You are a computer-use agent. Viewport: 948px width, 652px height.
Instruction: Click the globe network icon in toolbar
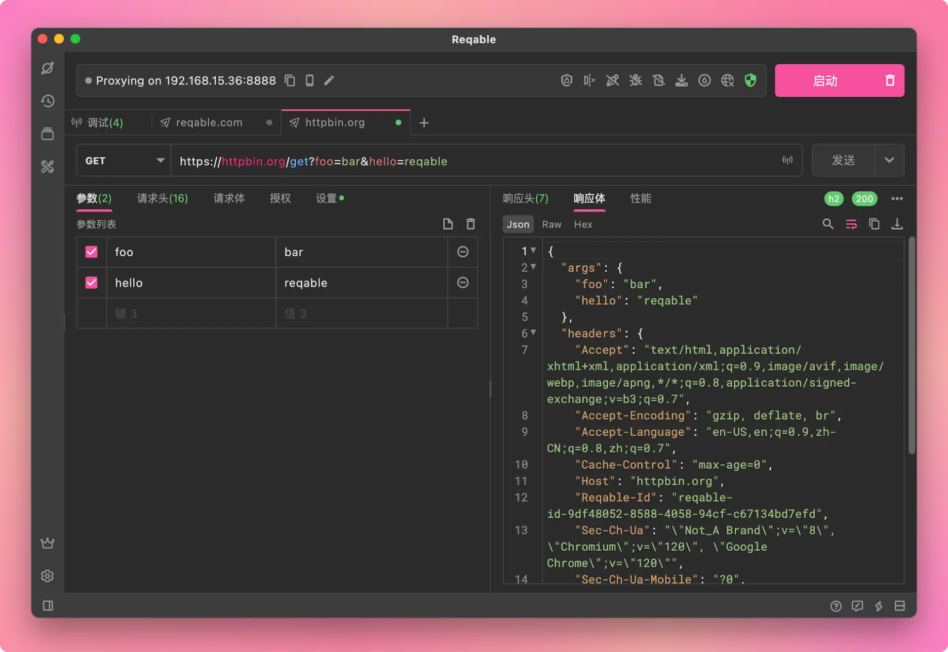[x=727, y=81]
